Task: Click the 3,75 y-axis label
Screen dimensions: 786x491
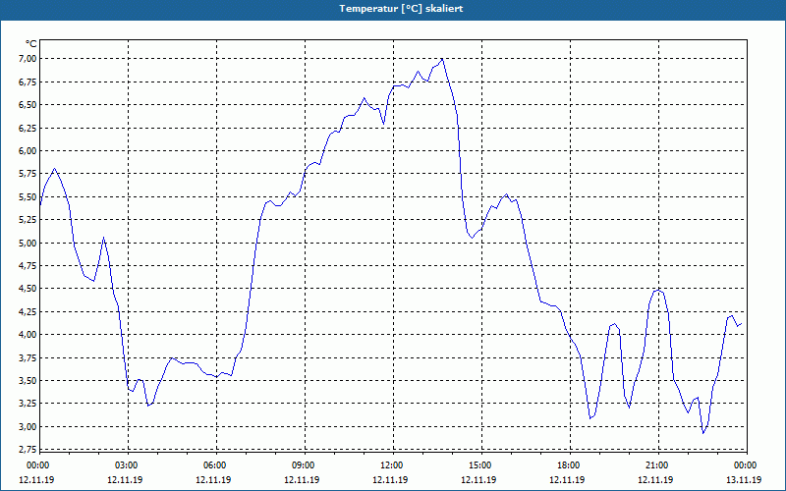Action: (x=28, y=357)
